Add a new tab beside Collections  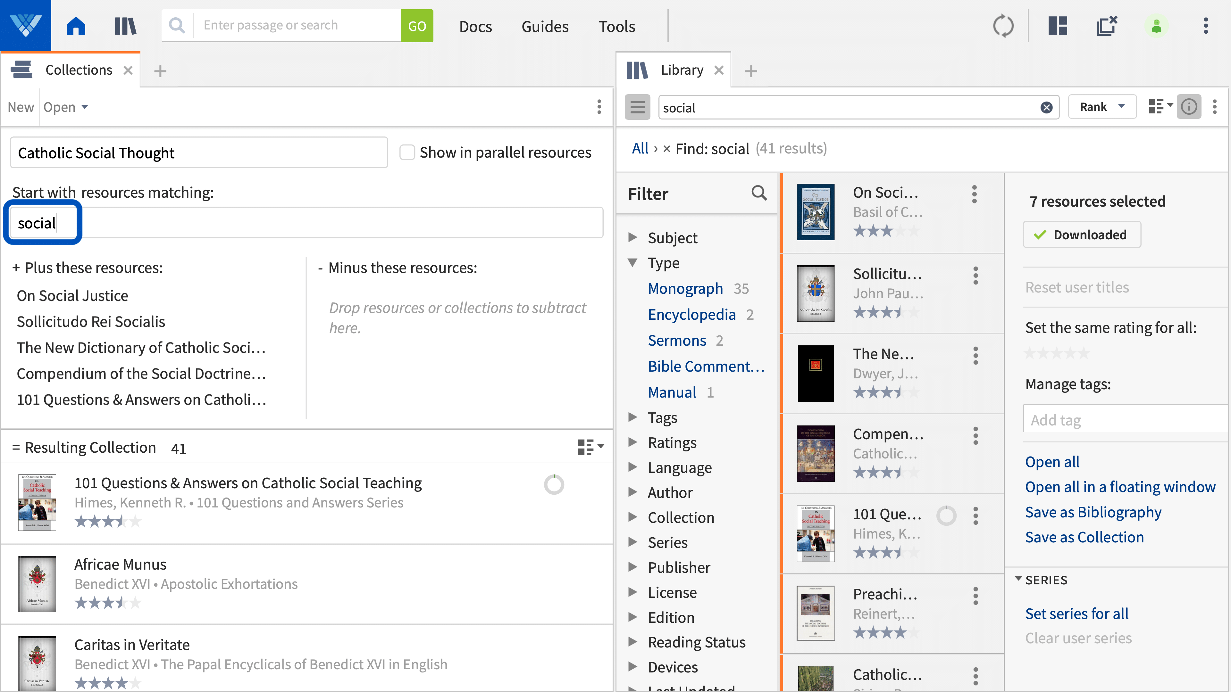coord(160,71)
